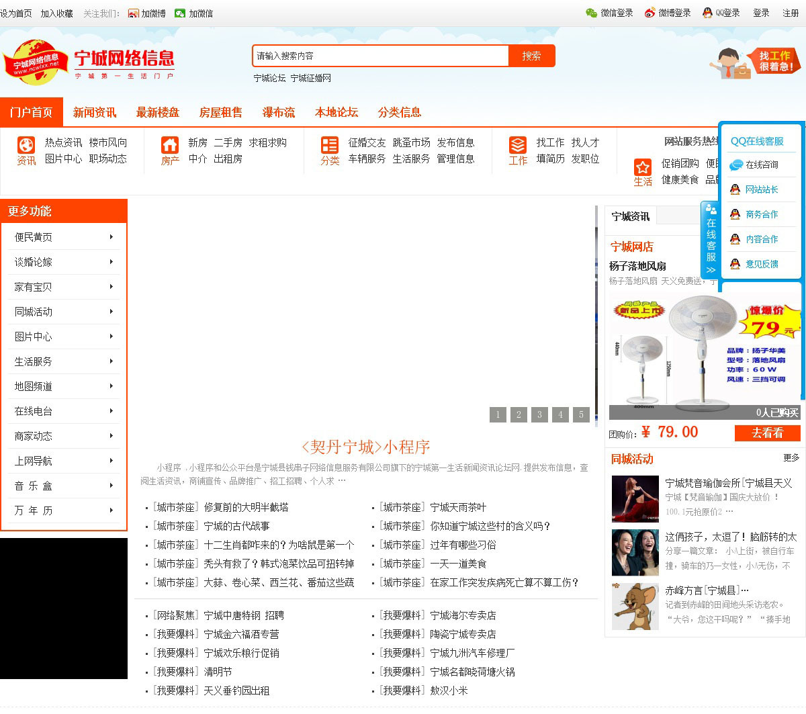This screenshot has width=806, height=714.
Task: Click the QQ icon beside 内容合作
Action: coord(735,239)
